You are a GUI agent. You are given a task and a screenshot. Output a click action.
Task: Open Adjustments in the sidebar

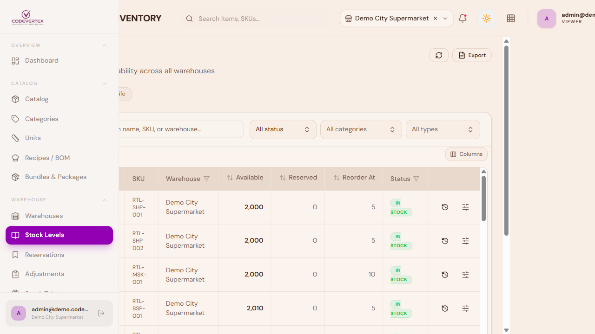(59, 274)
